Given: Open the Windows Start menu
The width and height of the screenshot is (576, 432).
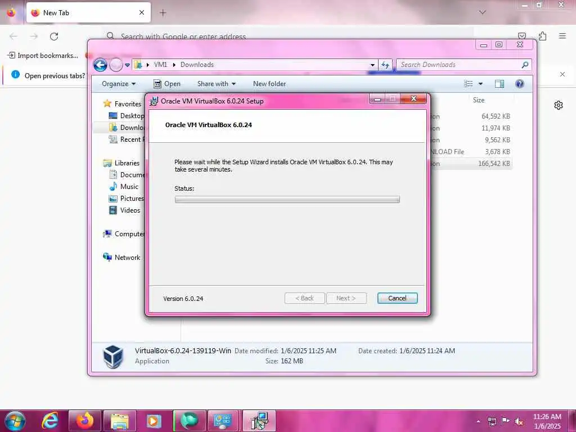Looking at the screenshot, I should [x=15, y=421].
